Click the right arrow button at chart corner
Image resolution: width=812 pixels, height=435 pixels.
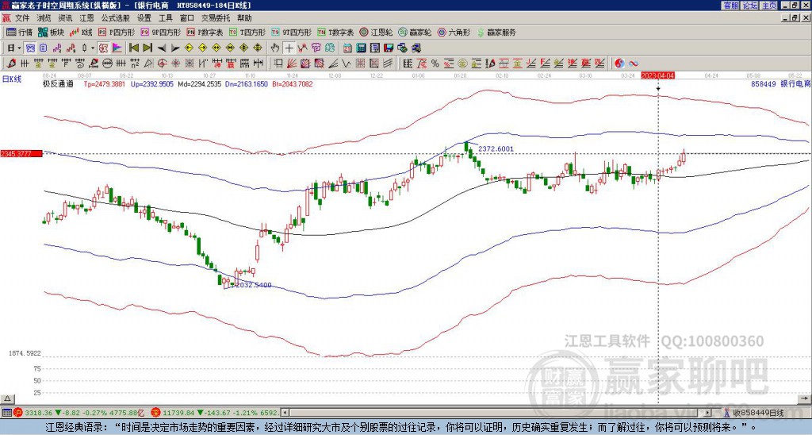[806, 398]
